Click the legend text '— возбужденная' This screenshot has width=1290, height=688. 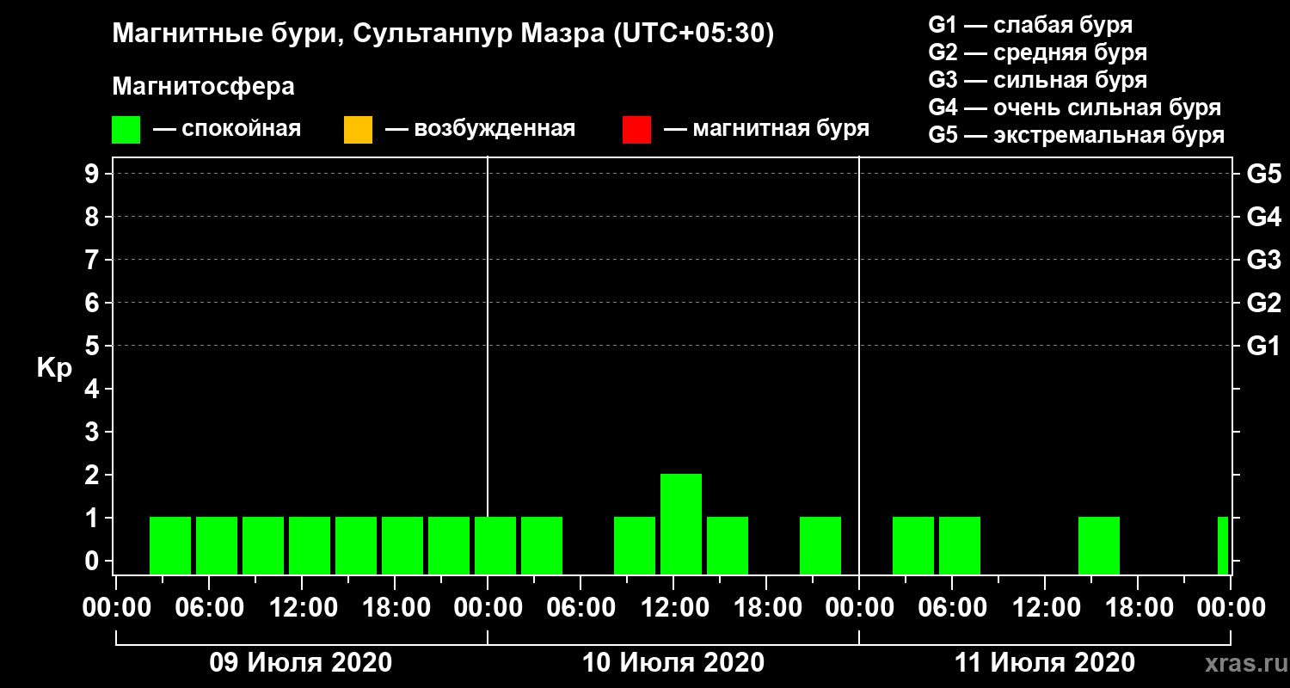click(x=480, y=129)
